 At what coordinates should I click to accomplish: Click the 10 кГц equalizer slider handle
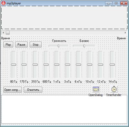90,65
